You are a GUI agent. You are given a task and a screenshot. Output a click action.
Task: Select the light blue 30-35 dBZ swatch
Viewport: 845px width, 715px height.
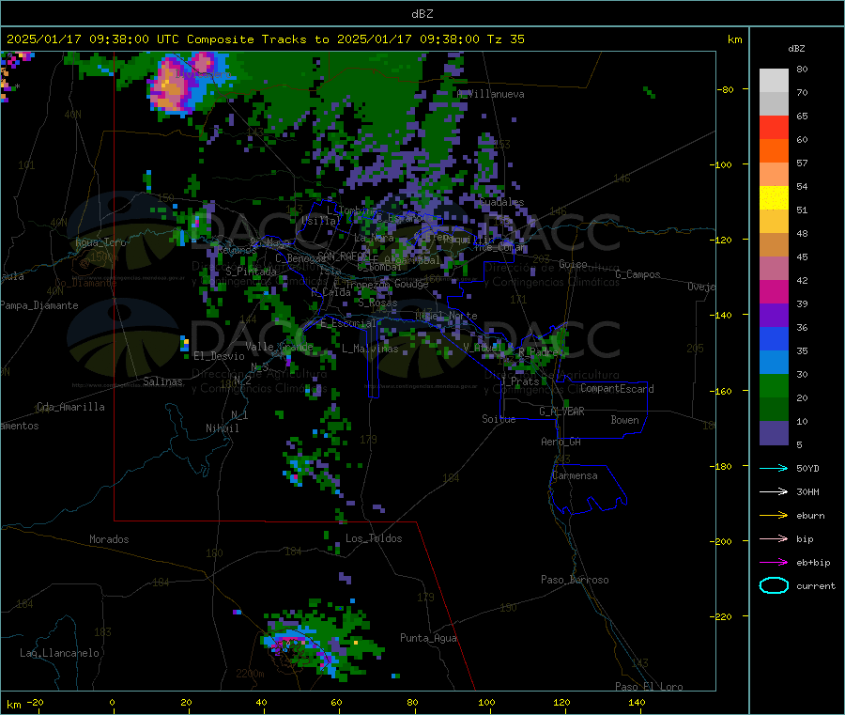click(x=774, y=363)
